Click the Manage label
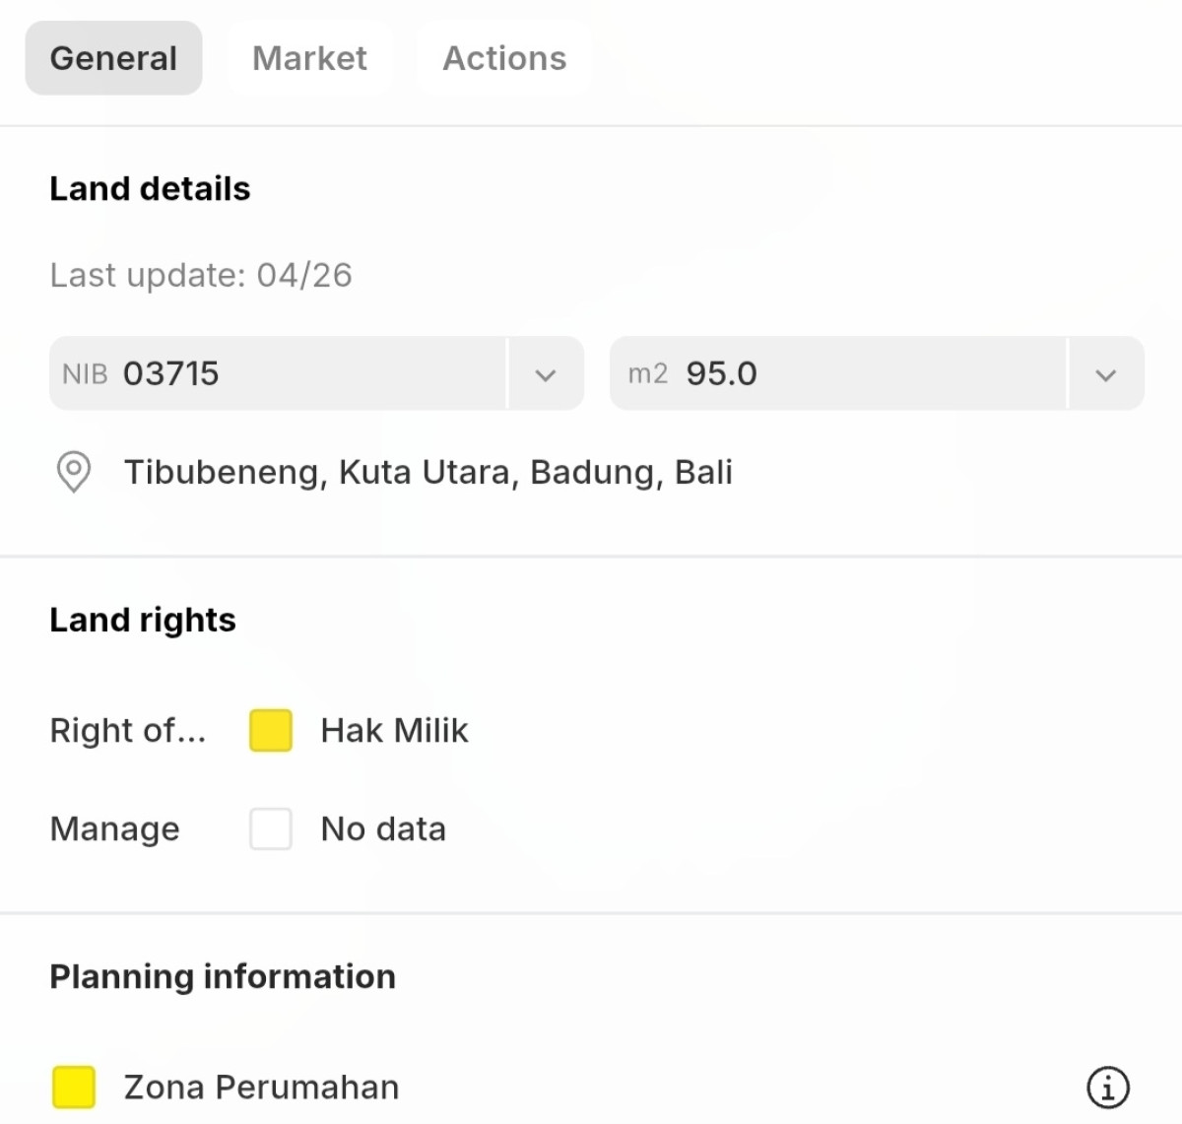The width and height of the screenshot is (1182, 1124). pos(115,828)
